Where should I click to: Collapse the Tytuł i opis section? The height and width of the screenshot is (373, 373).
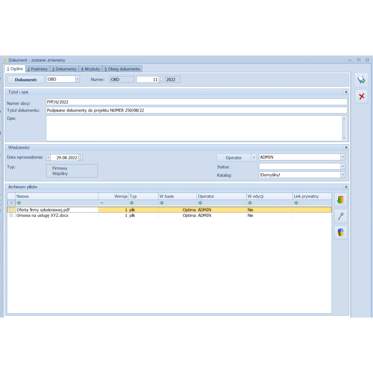point(345,92)
